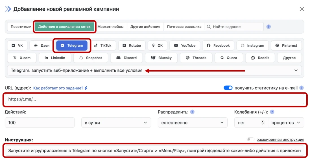The image size is (310, 159).
Task: Disable the e-mail statistics toggle
Action: click(228, 88)
